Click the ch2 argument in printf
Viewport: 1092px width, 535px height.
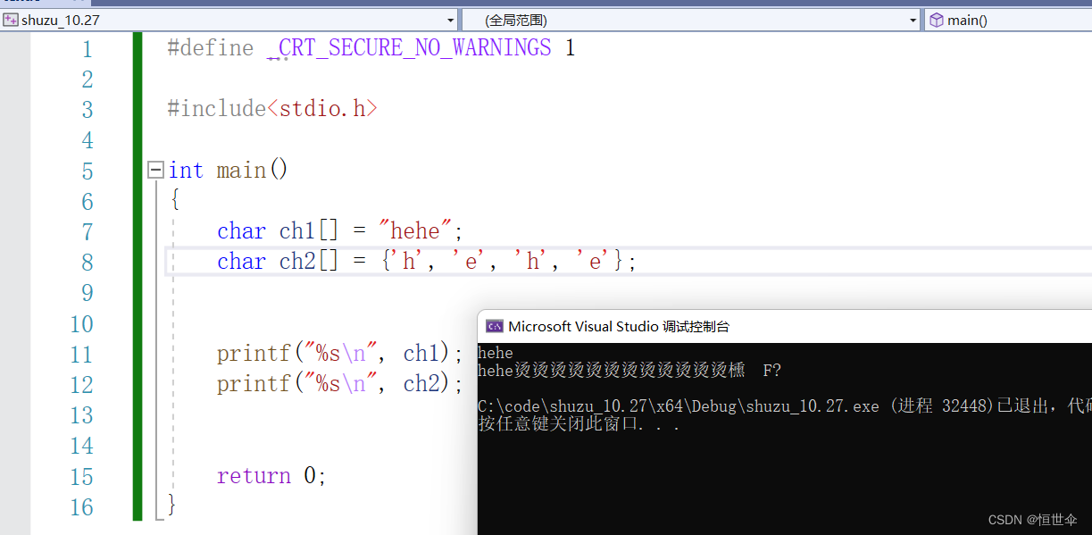pos(421,383)
